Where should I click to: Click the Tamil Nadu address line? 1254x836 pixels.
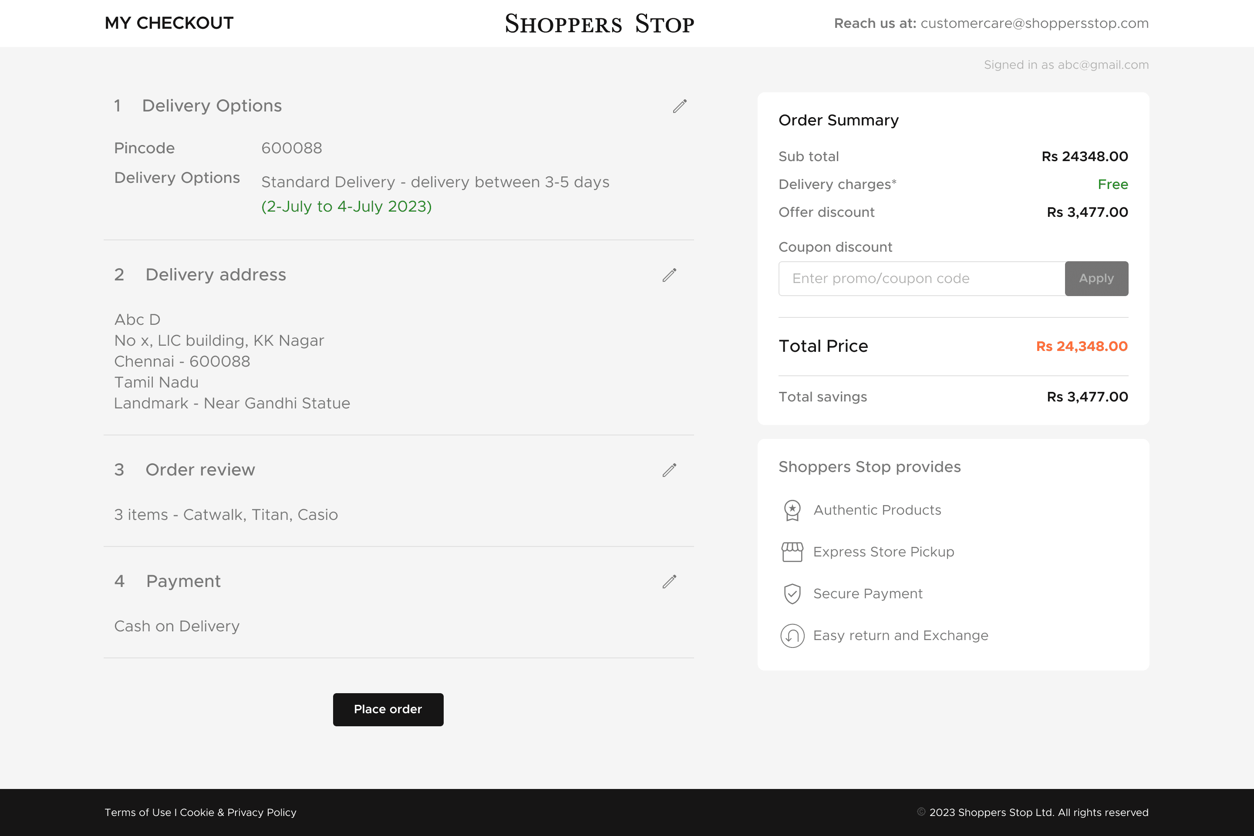(x=156, y=382)
